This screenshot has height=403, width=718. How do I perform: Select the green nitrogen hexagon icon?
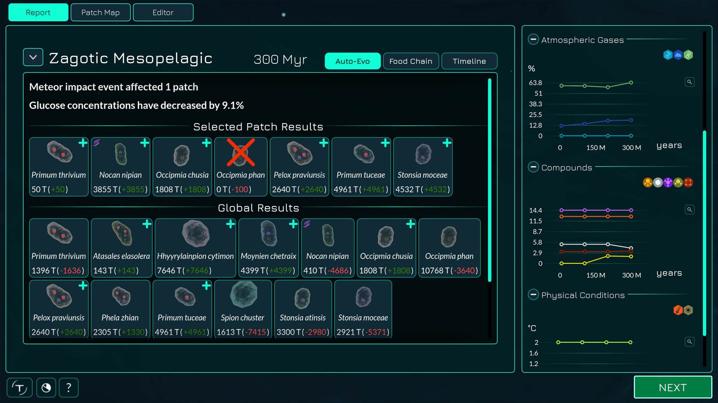tap(689, 55)
